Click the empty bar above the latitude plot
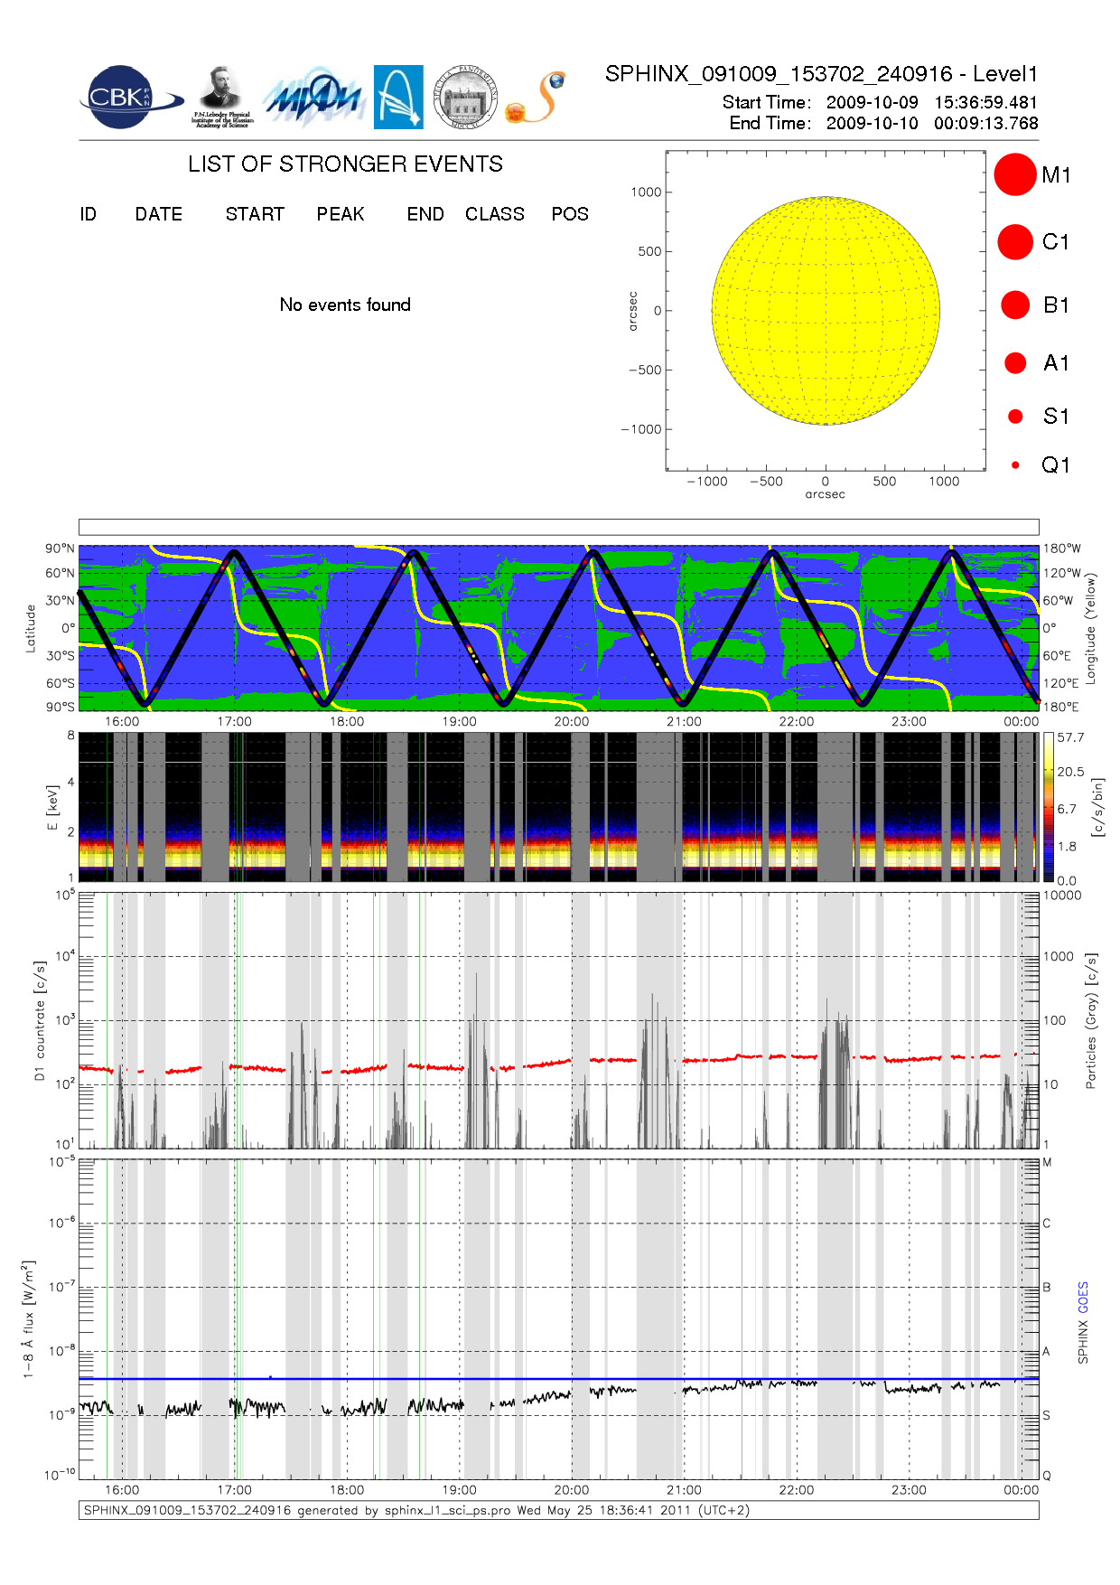 tap(558, 527)
